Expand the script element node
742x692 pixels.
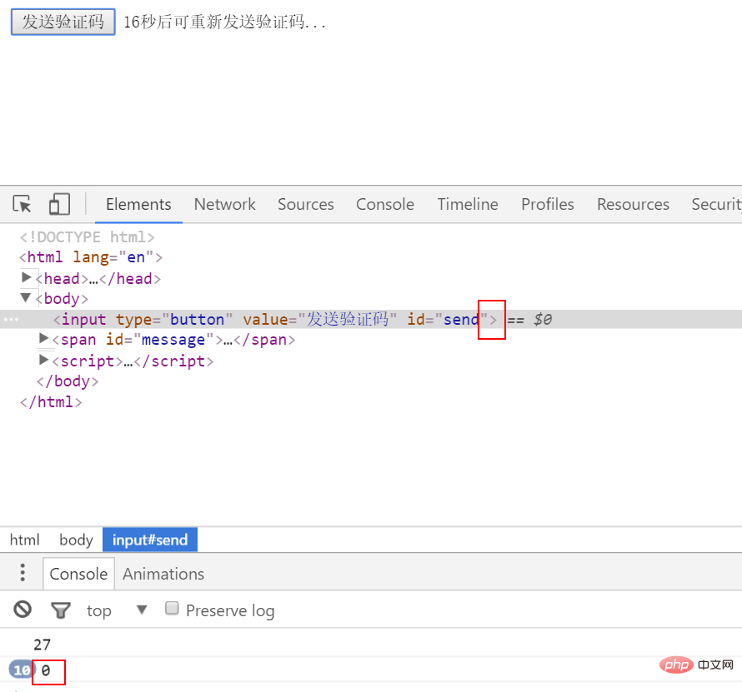[43, 360]
